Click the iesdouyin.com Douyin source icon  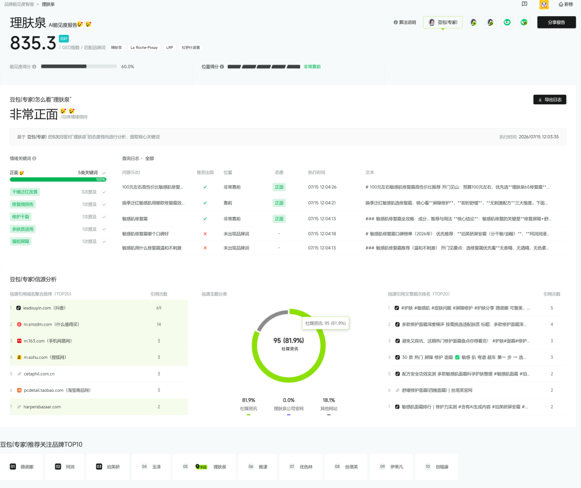click(18, 308)
